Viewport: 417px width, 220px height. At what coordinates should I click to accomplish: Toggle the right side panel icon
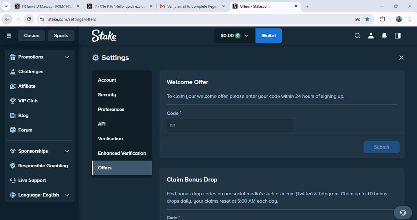(398, 36)
